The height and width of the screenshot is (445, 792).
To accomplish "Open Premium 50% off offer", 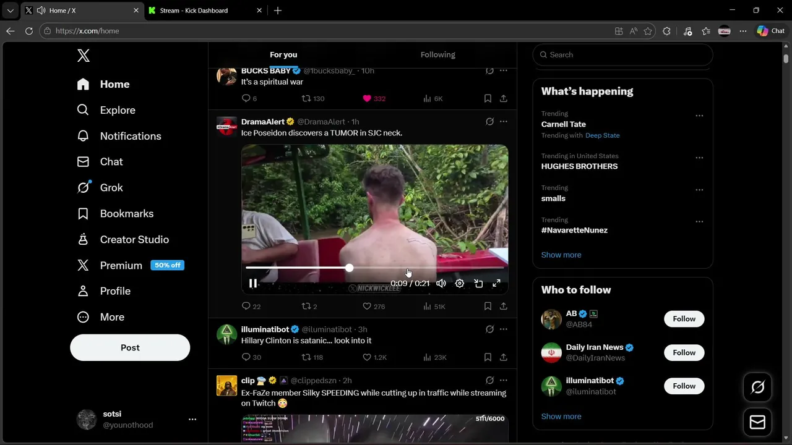I will (x=131, y=265).
